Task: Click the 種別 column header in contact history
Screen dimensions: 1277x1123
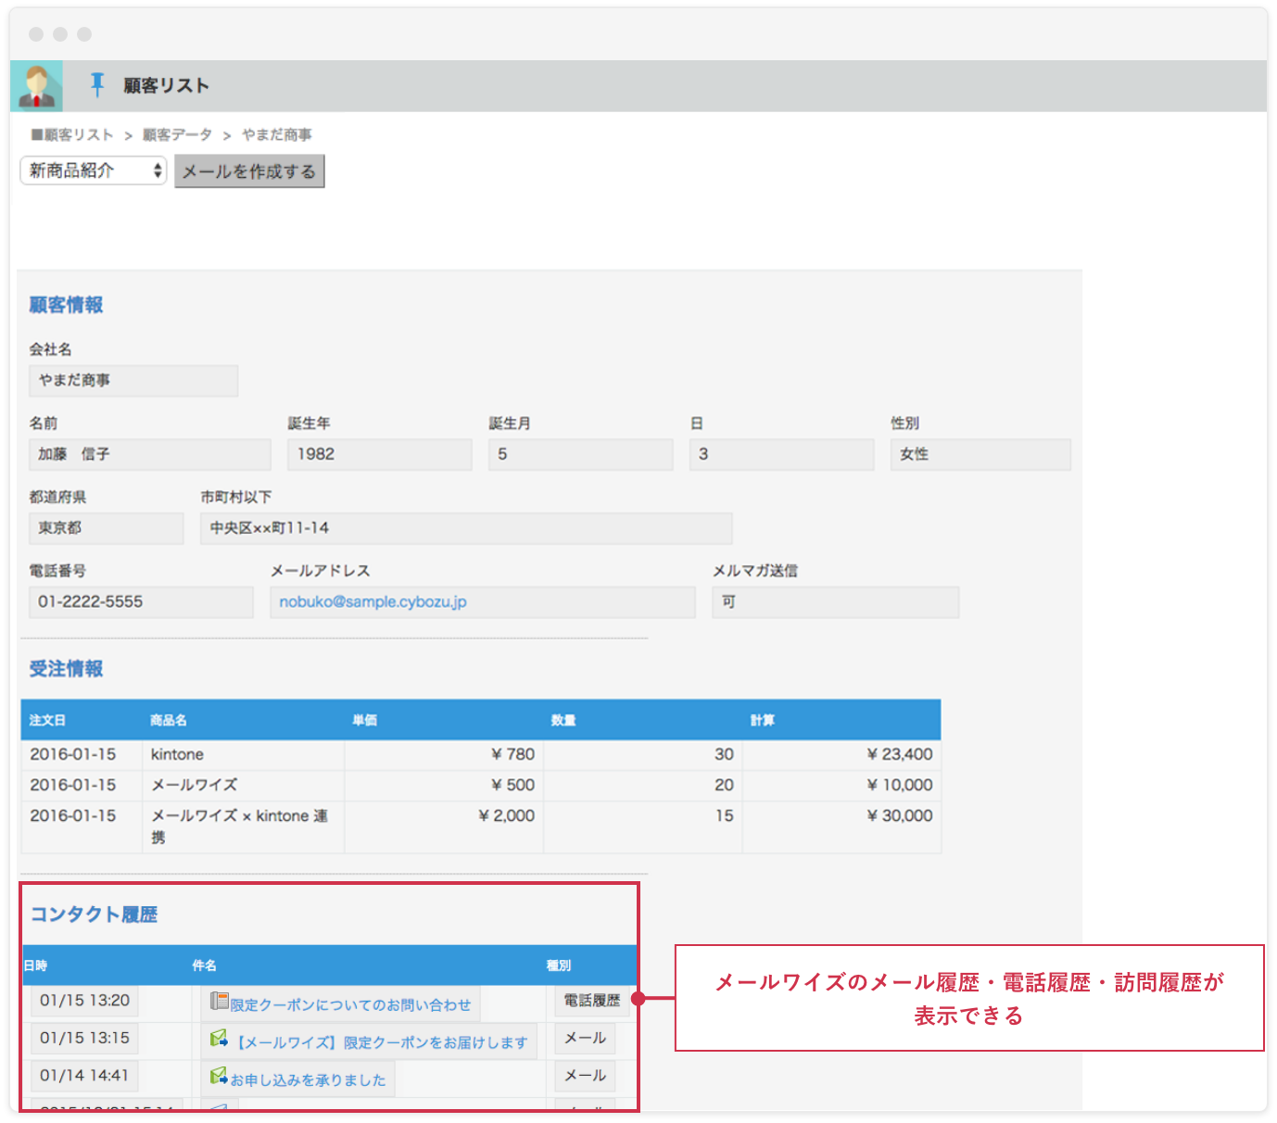Action: 559,965
